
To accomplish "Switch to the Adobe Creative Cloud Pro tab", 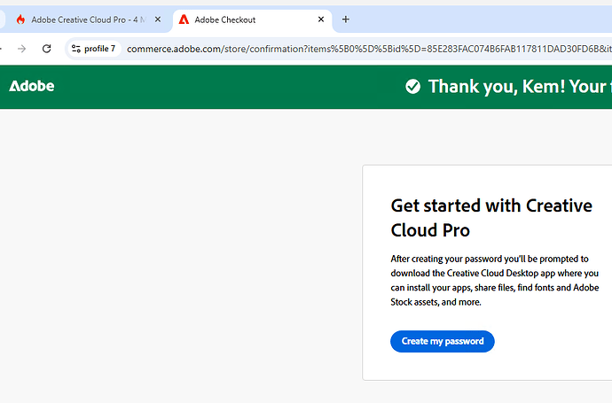I will pyautogui.click(x=89, y=19).
